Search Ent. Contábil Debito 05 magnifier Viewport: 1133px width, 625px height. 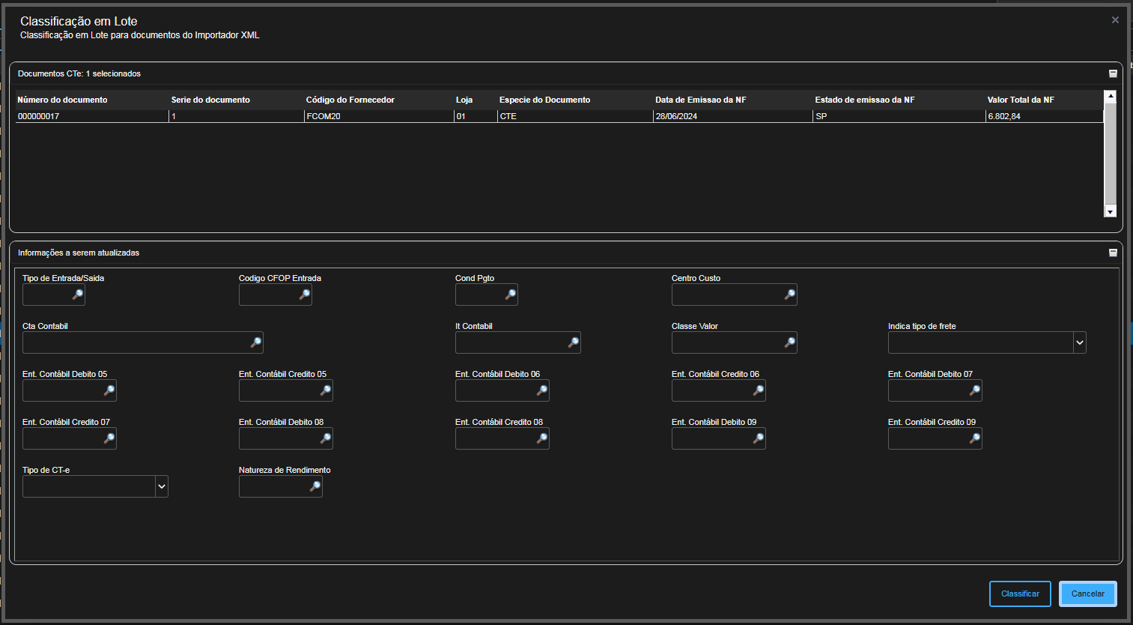tap(109, 390)
